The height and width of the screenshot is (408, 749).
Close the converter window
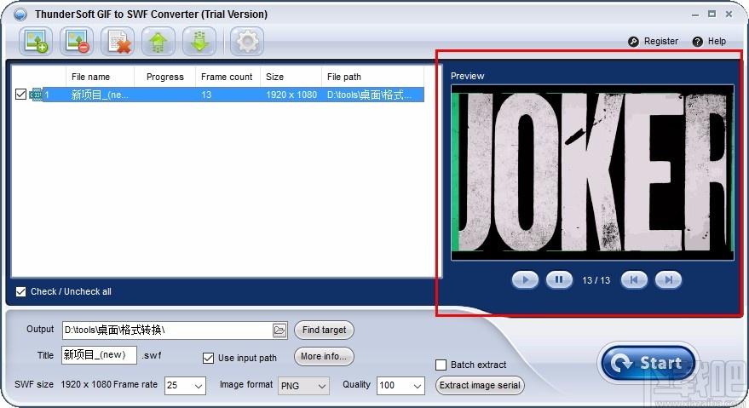729,14
